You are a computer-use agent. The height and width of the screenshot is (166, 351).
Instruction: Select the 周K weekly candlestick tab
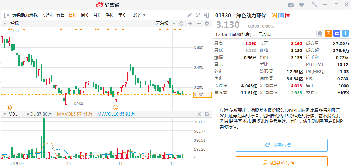(84, 15)
